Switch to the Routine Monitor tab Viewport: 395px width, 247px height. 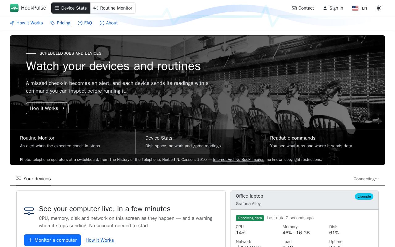click(x=113, y=8)
